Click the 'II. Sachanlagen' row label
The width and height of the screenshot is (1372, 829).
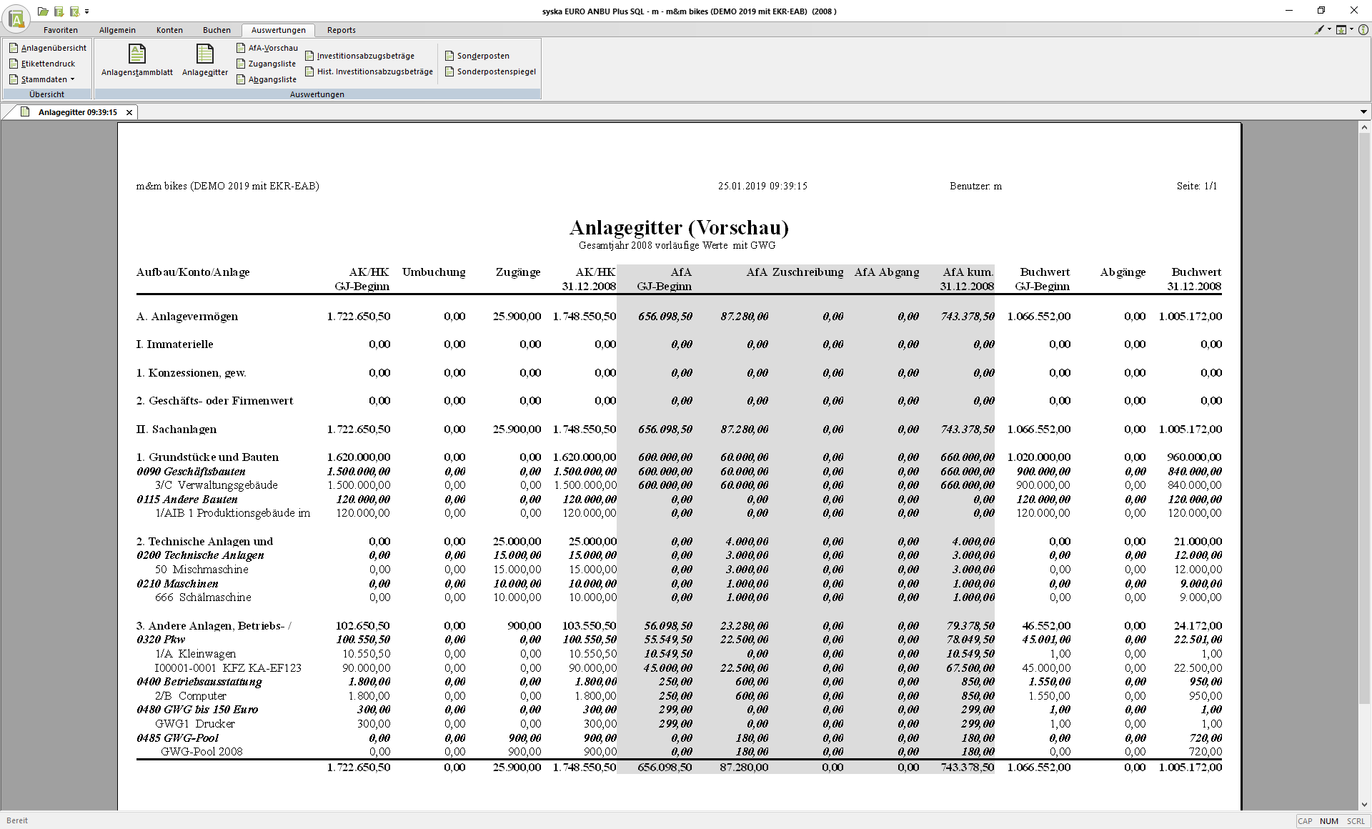tap(177, 430)
